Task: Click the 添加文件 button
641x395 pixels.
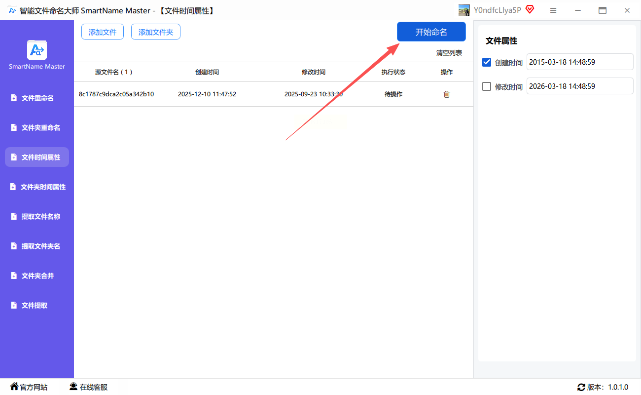Action: click(x=103, y=32)
